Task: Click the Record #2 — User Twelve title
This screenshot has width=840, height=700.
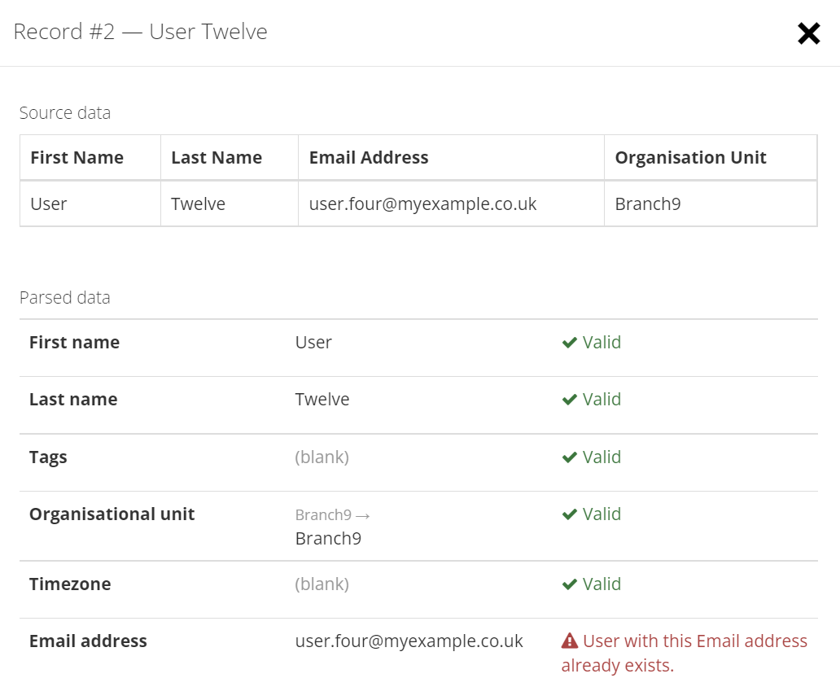Action: pos(140,32)
